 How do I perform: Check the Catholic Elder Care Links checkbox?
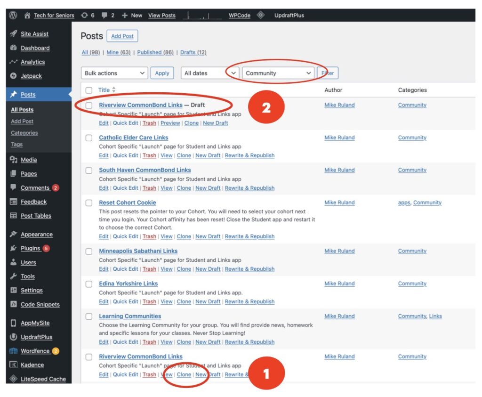pos(89,138)
